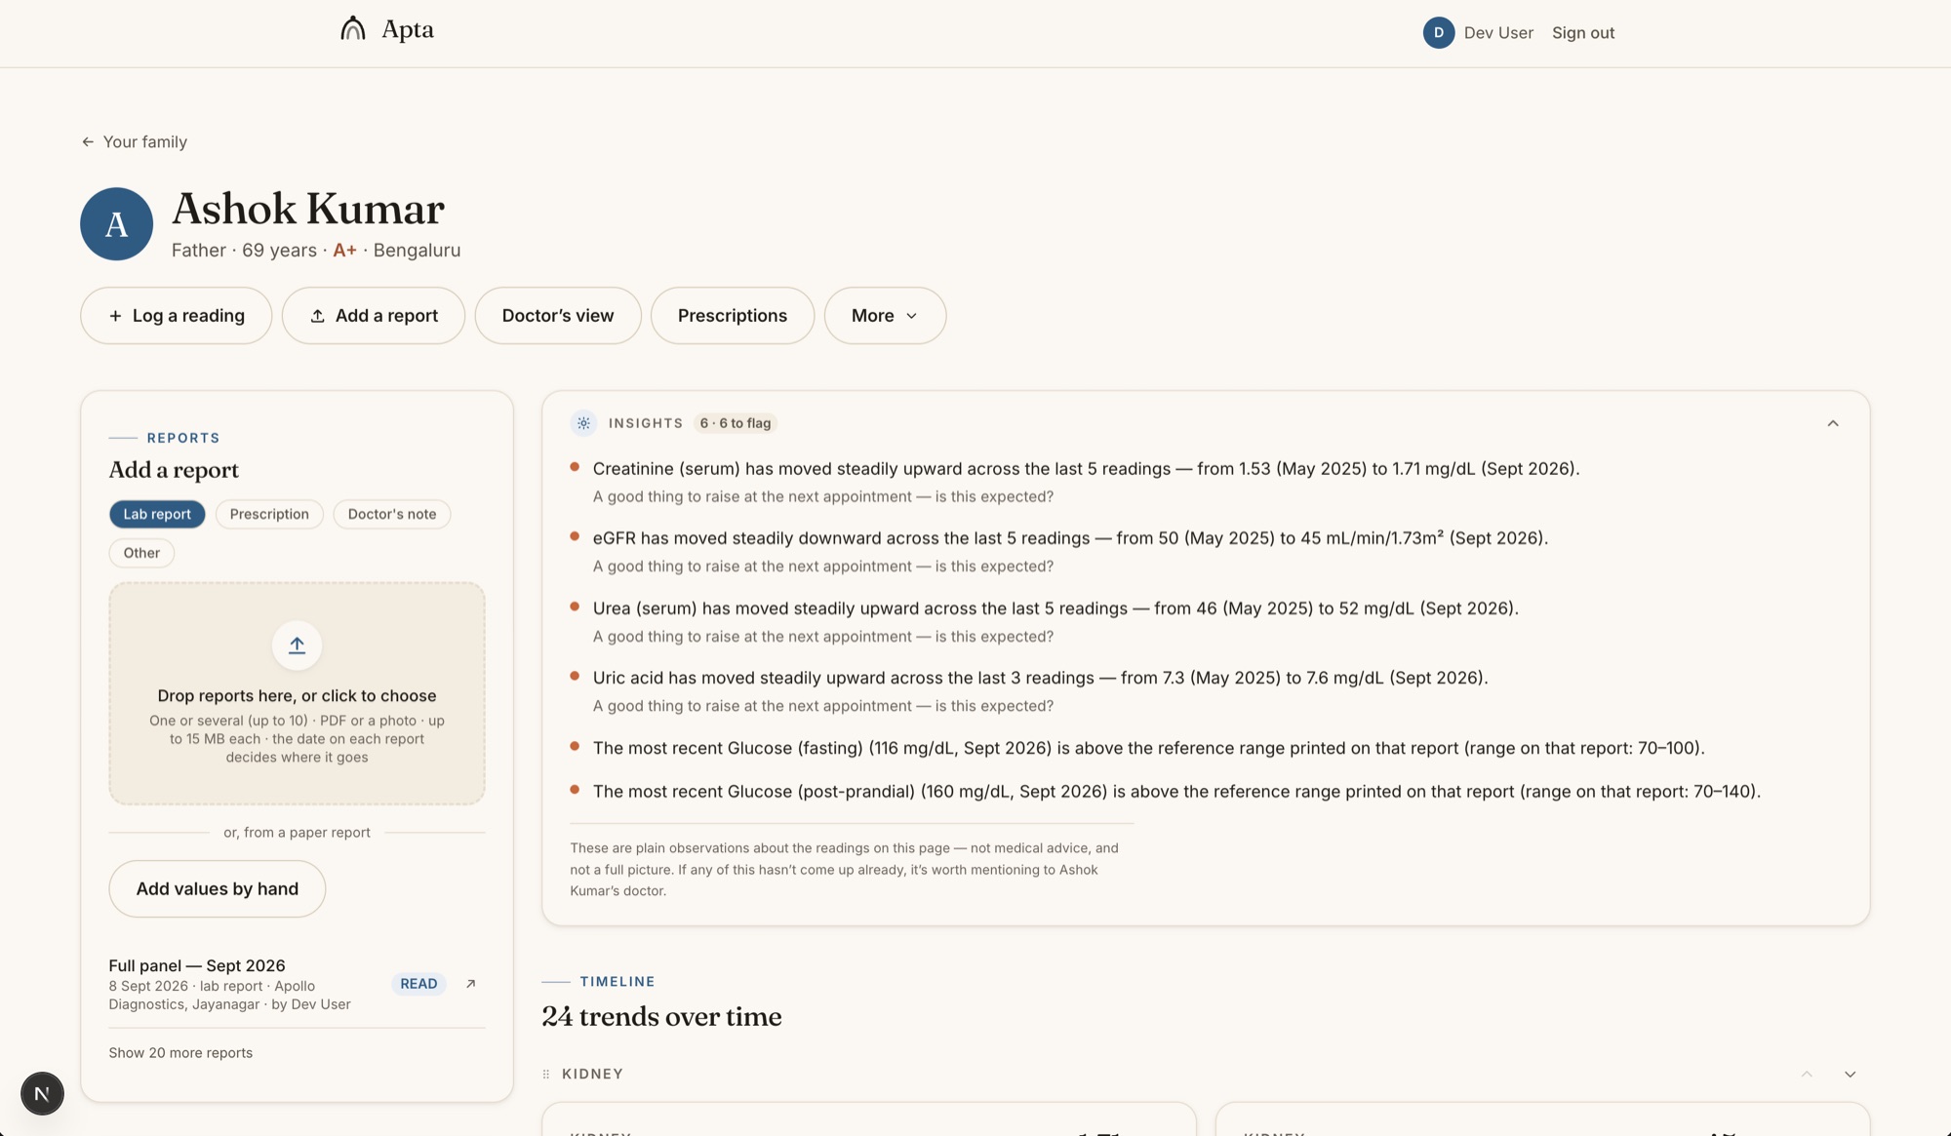This screenshot has width=1951, height=1136.
Task: Pick the Other report type
Action: 141,553
